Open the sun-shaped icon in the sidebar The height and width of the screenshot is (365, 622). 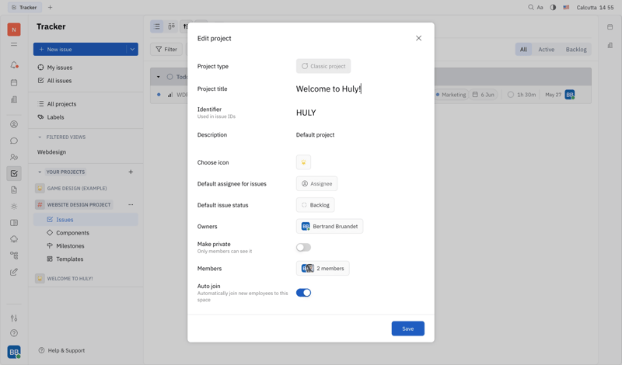[14, 207]
